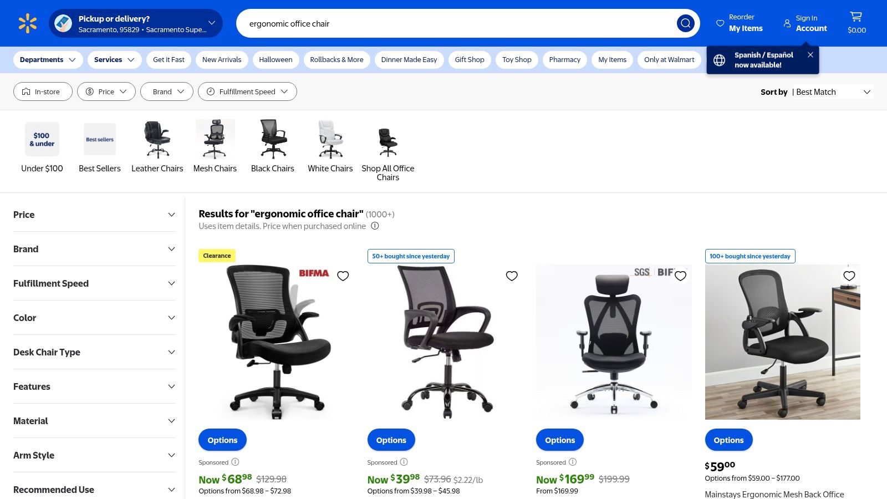Click Options for the $39.98 chair
This screenshot has width=887, height=499.
(391, 440)
